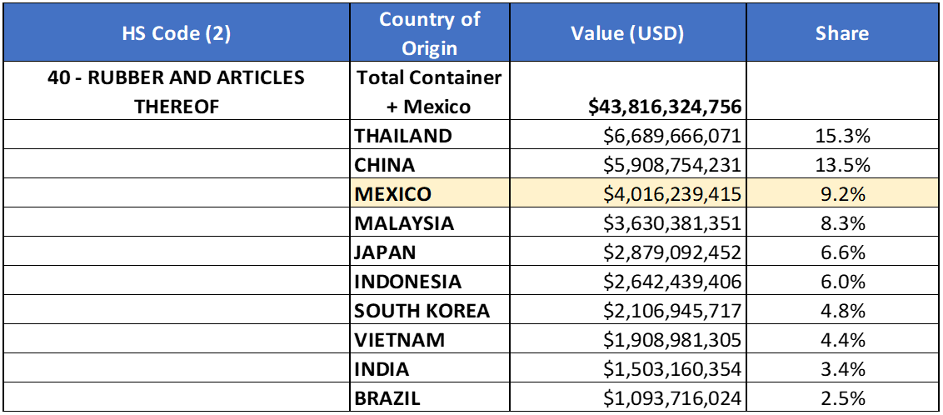Click the HS Code (2) column header
The image size is (943, 415).
(x=176, y=33)
